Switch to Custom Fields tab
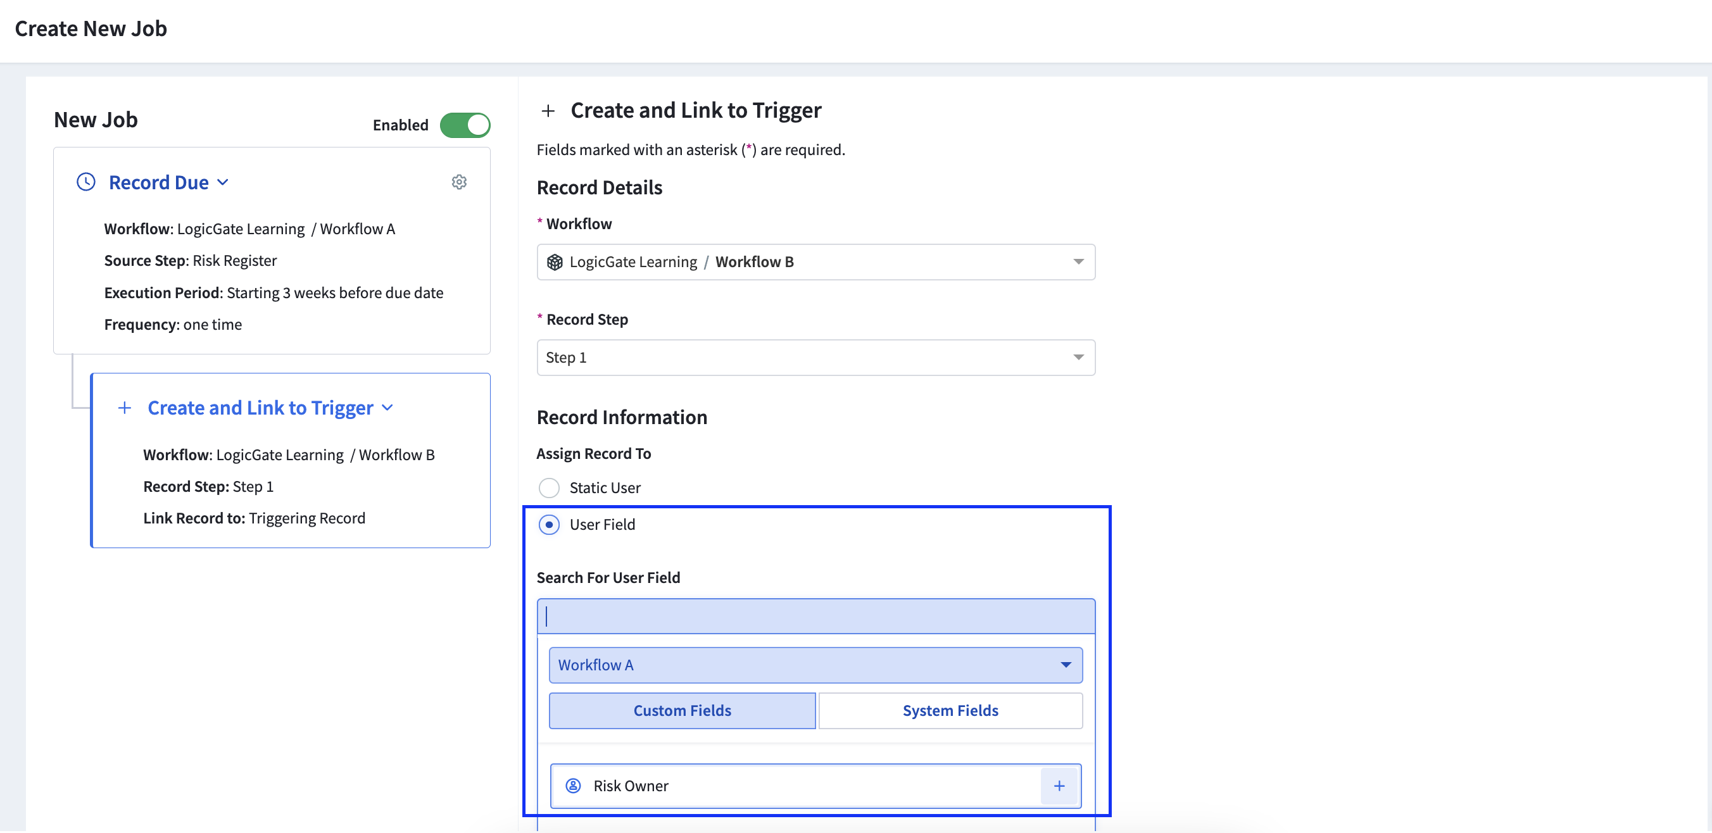Image resolution: width=1712 pixels, height=833 pixels. 682,711
